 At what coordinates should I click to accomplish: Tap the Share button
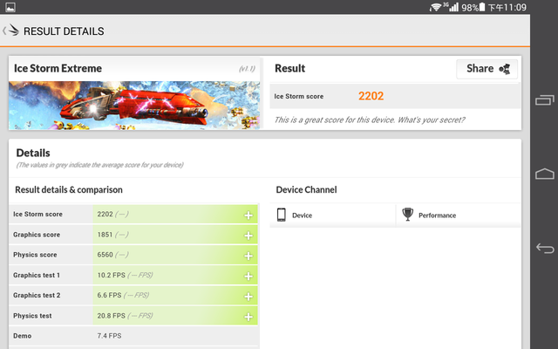tap(487, 69)
